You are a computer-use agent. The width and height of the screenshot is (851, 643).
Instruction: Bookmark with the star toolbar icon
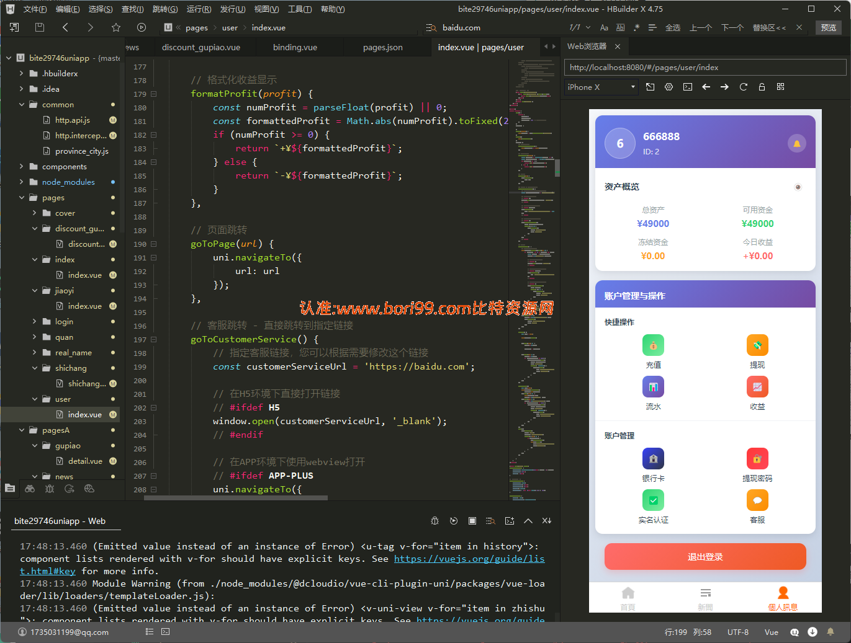tap(116, 27)
